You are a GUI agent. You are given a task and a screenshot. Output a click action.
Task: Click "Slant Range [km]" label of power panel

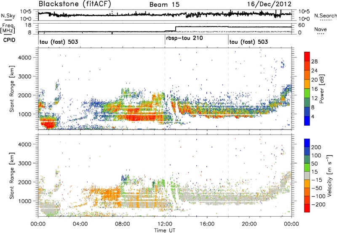[12, 89]
